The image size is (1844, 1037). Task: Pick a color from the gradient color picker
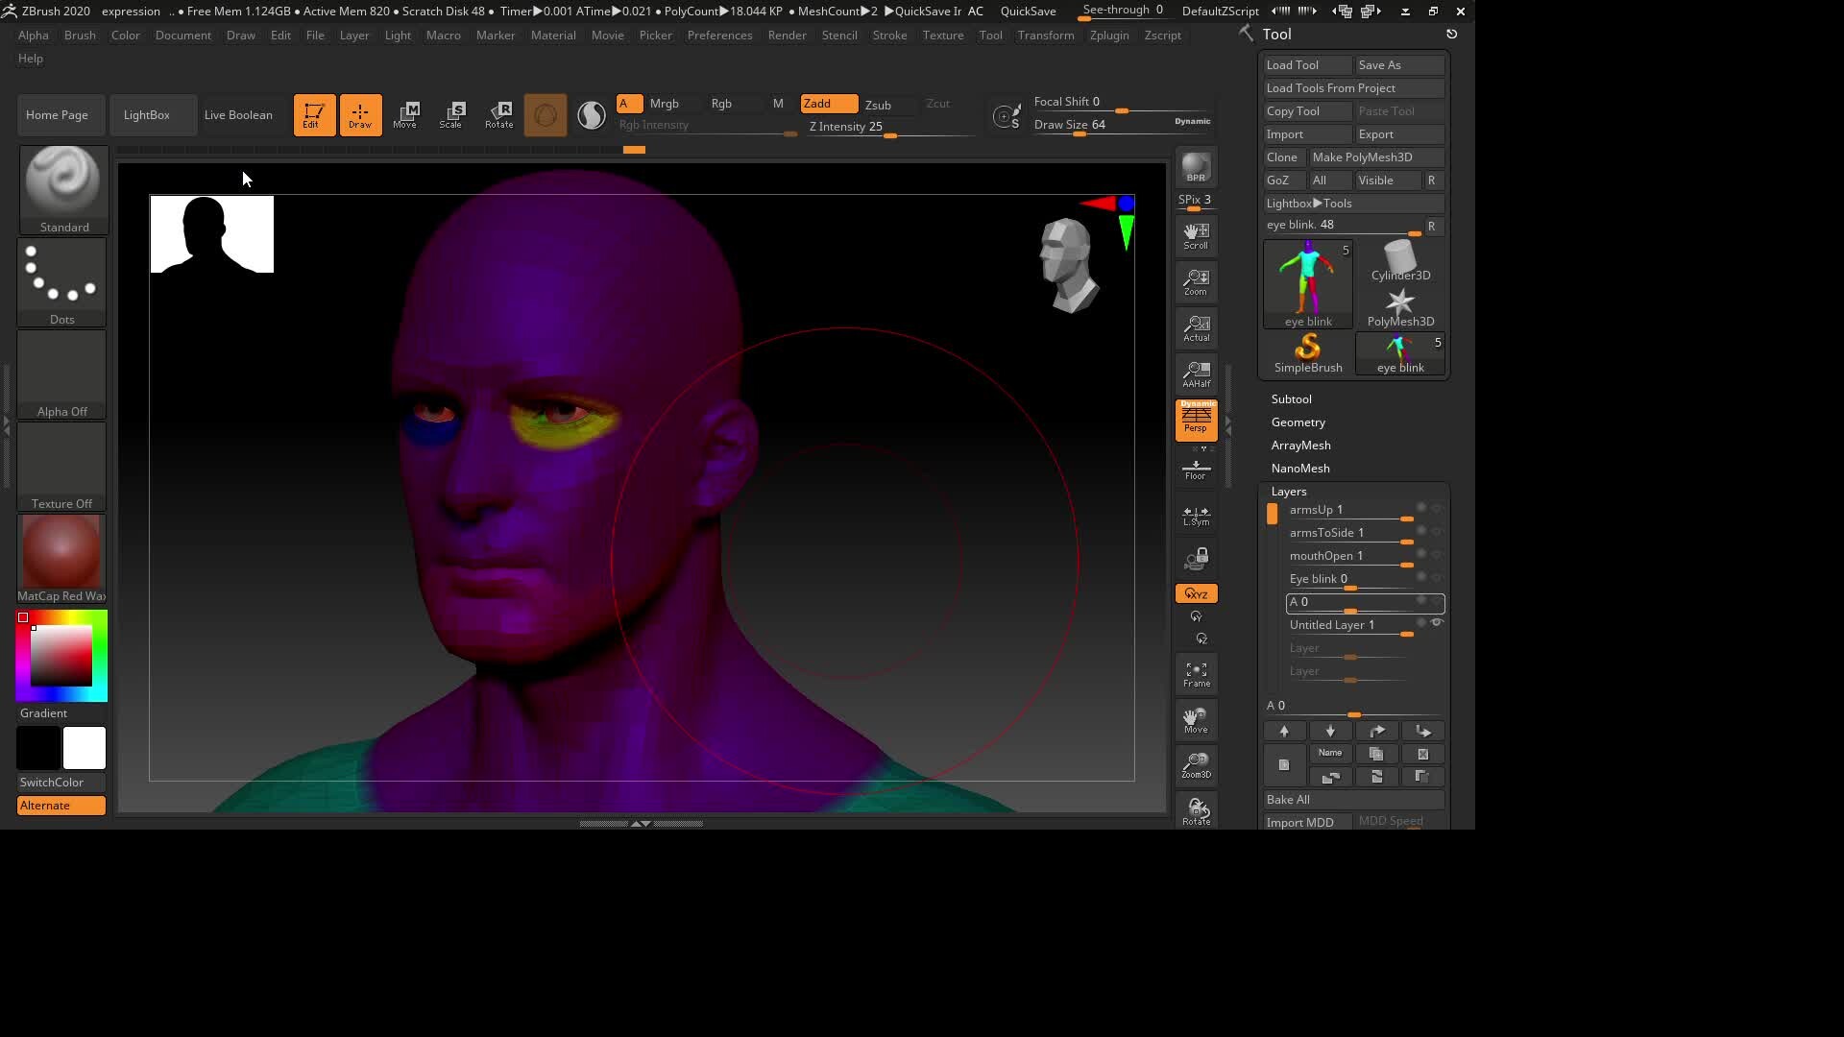[x=61, y=655]
